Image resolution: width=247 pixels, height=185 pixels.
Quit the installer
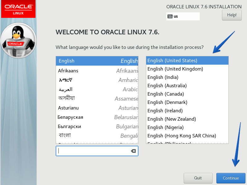198,178
